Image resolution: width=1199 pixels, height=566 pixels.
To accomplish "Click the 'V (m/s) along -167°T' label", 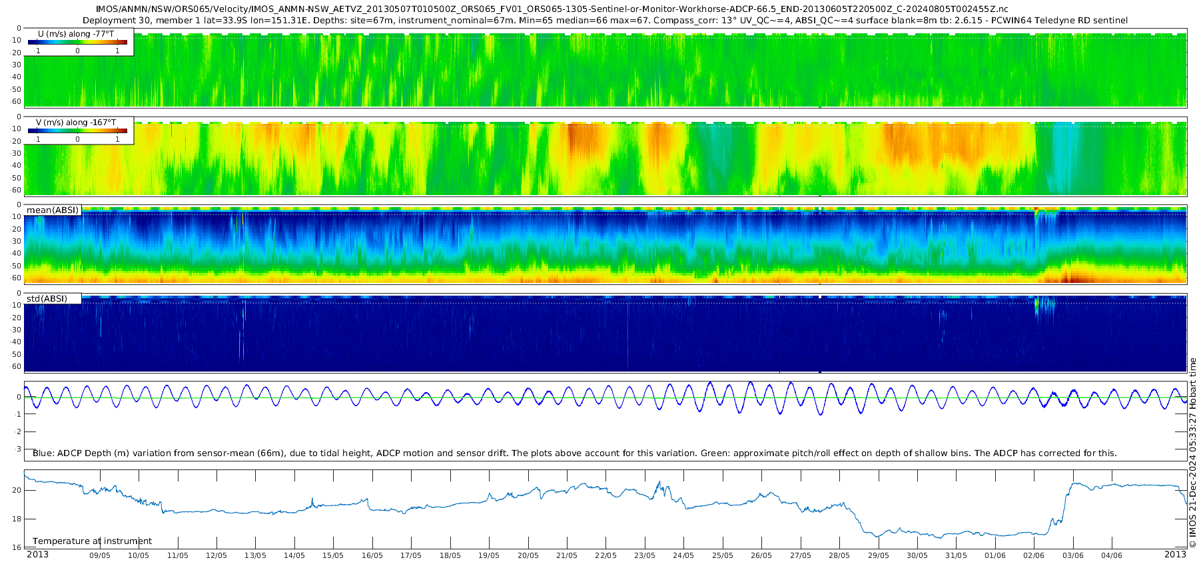I will click(76, 123).
